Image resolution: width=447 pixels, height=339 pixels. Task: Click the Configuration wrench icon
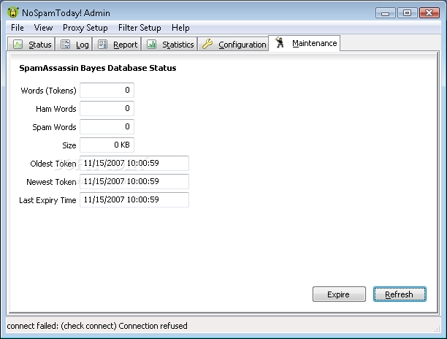(x=207, y=44)
